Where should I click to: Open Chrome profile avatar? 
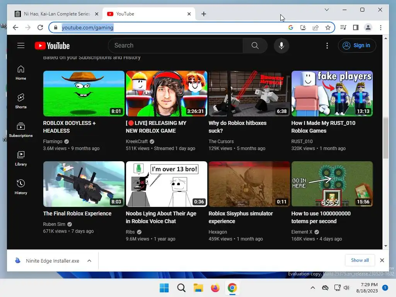(368, 27)
